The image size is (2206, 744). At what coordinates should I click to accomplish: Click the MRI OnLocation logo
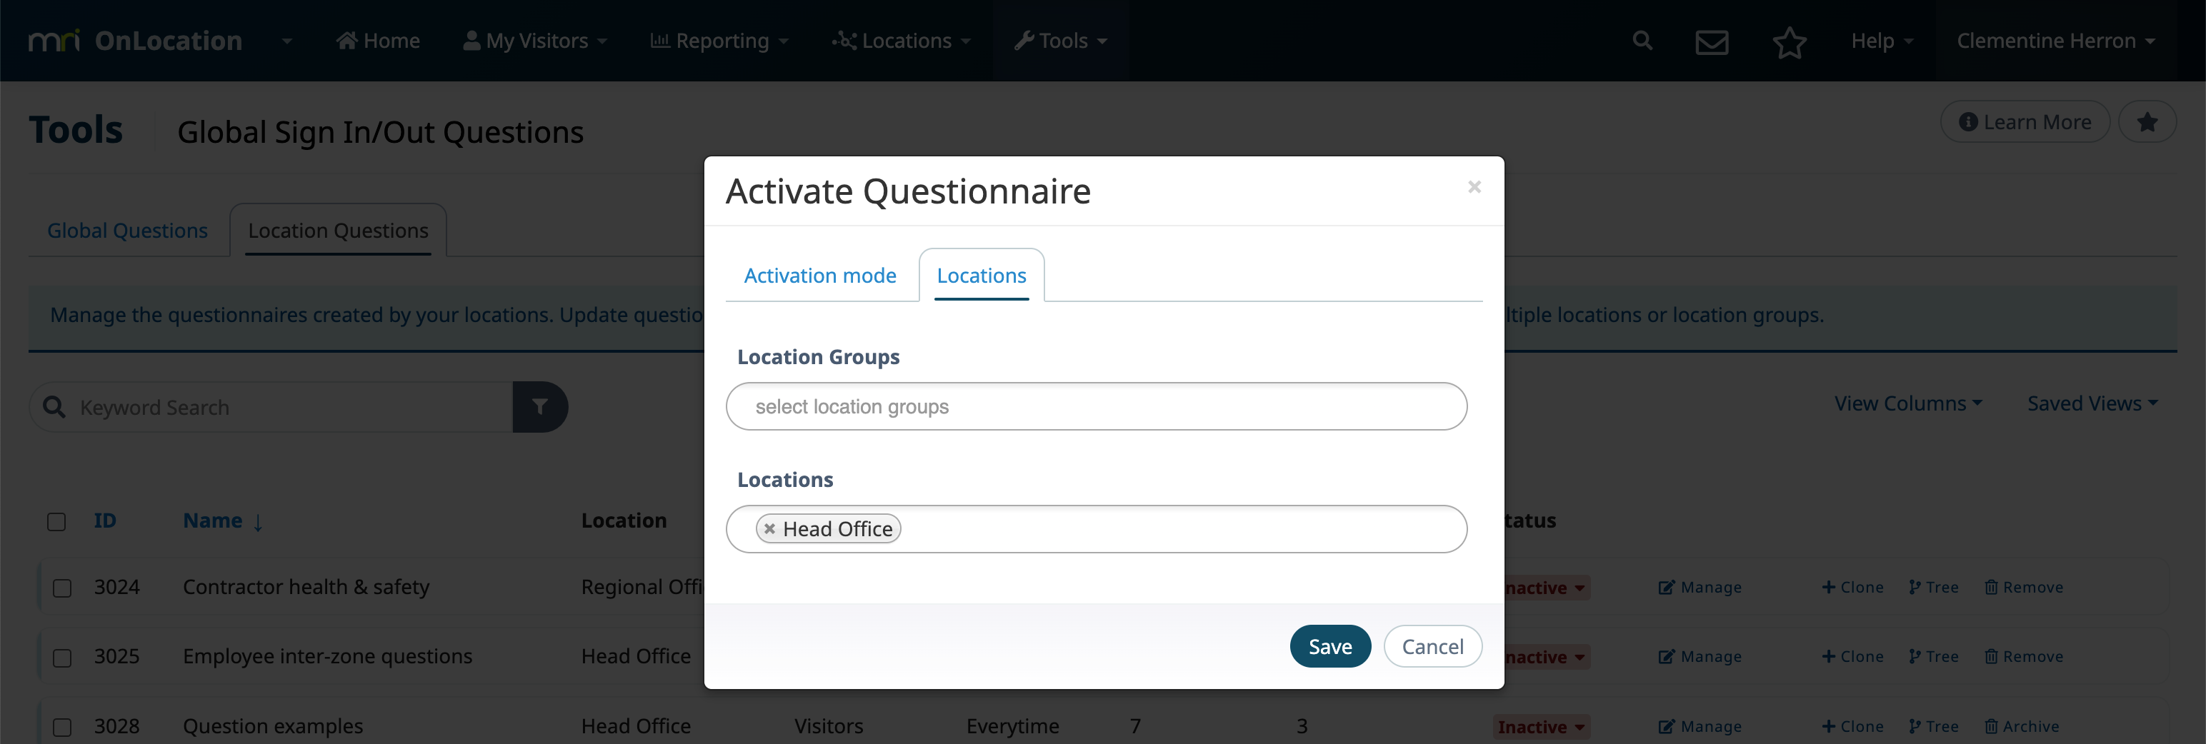[135, 40]
